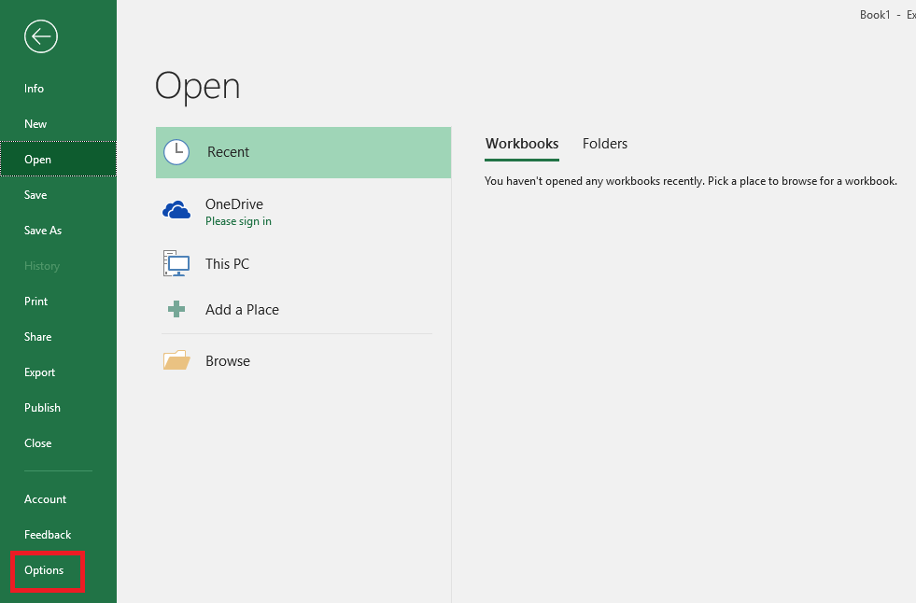
Task: Click the Please sign in link
Action: point(238,222)
